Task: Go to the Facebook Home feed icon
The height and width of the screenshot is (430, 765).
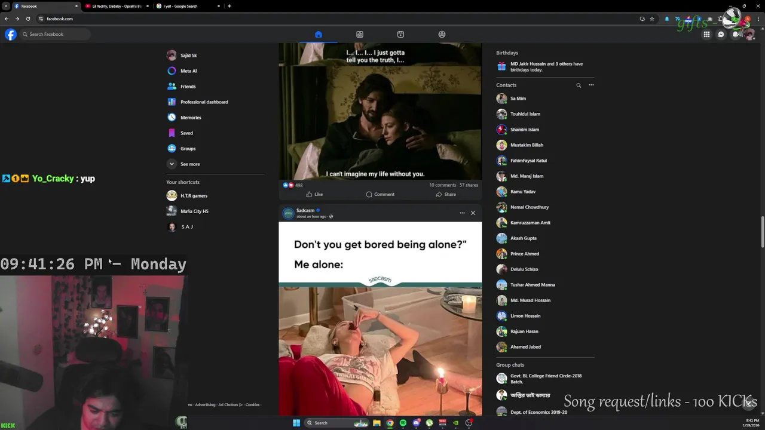Action: pyautogui.click(x=319, y=34)
